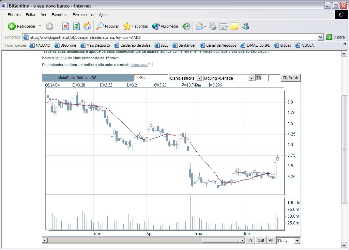Click the browser Refresh page icon

point(77,26)
